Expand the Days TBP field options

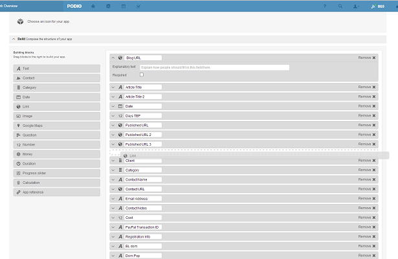point(113,115)
